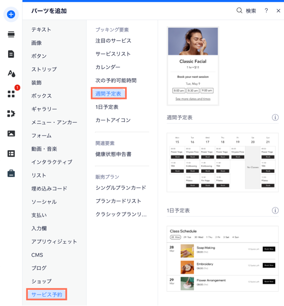Viewport: 284px width, 306px height.
Task: Open the CMS table icon in sidebar
Action: coord(11,153)
